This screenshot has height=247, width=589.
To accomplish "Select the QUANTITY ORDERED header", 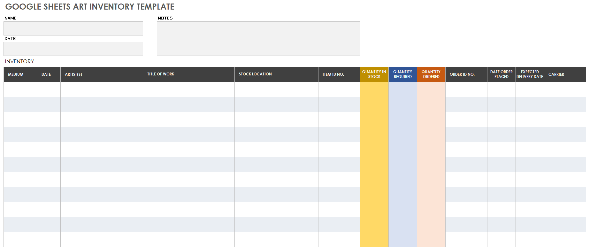I will (431, 74).
